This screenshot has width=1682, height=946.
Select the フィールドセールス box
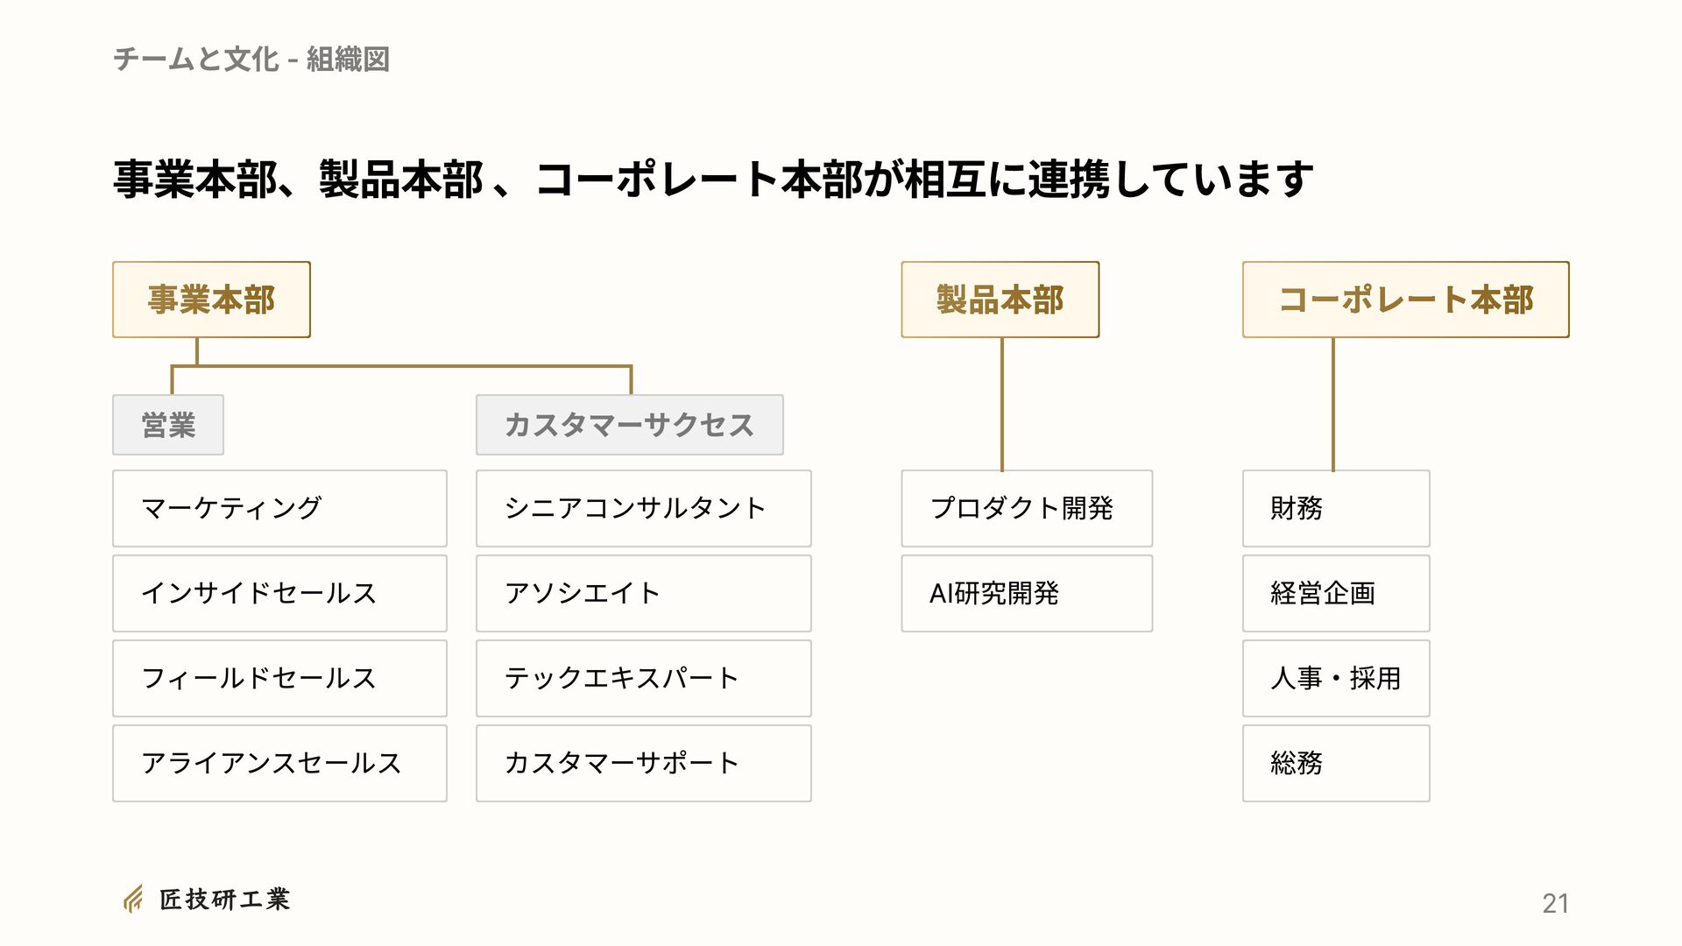coord(279,679)
